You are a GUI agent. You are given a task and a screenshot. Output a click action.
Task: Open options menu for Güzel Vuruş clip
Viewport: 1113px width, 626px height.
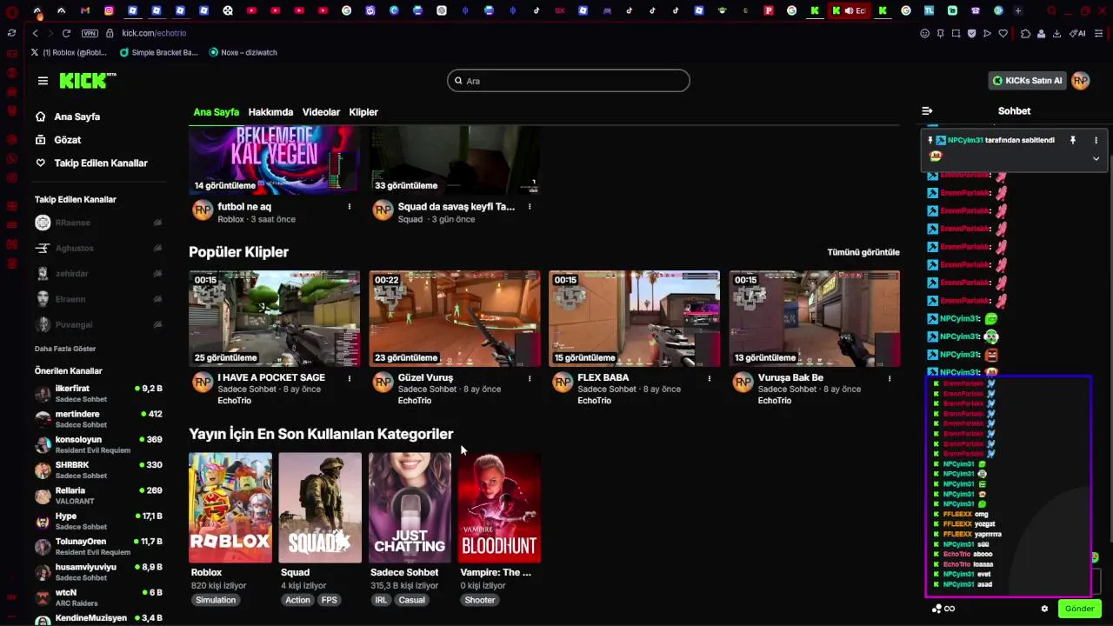click(530, 378)
